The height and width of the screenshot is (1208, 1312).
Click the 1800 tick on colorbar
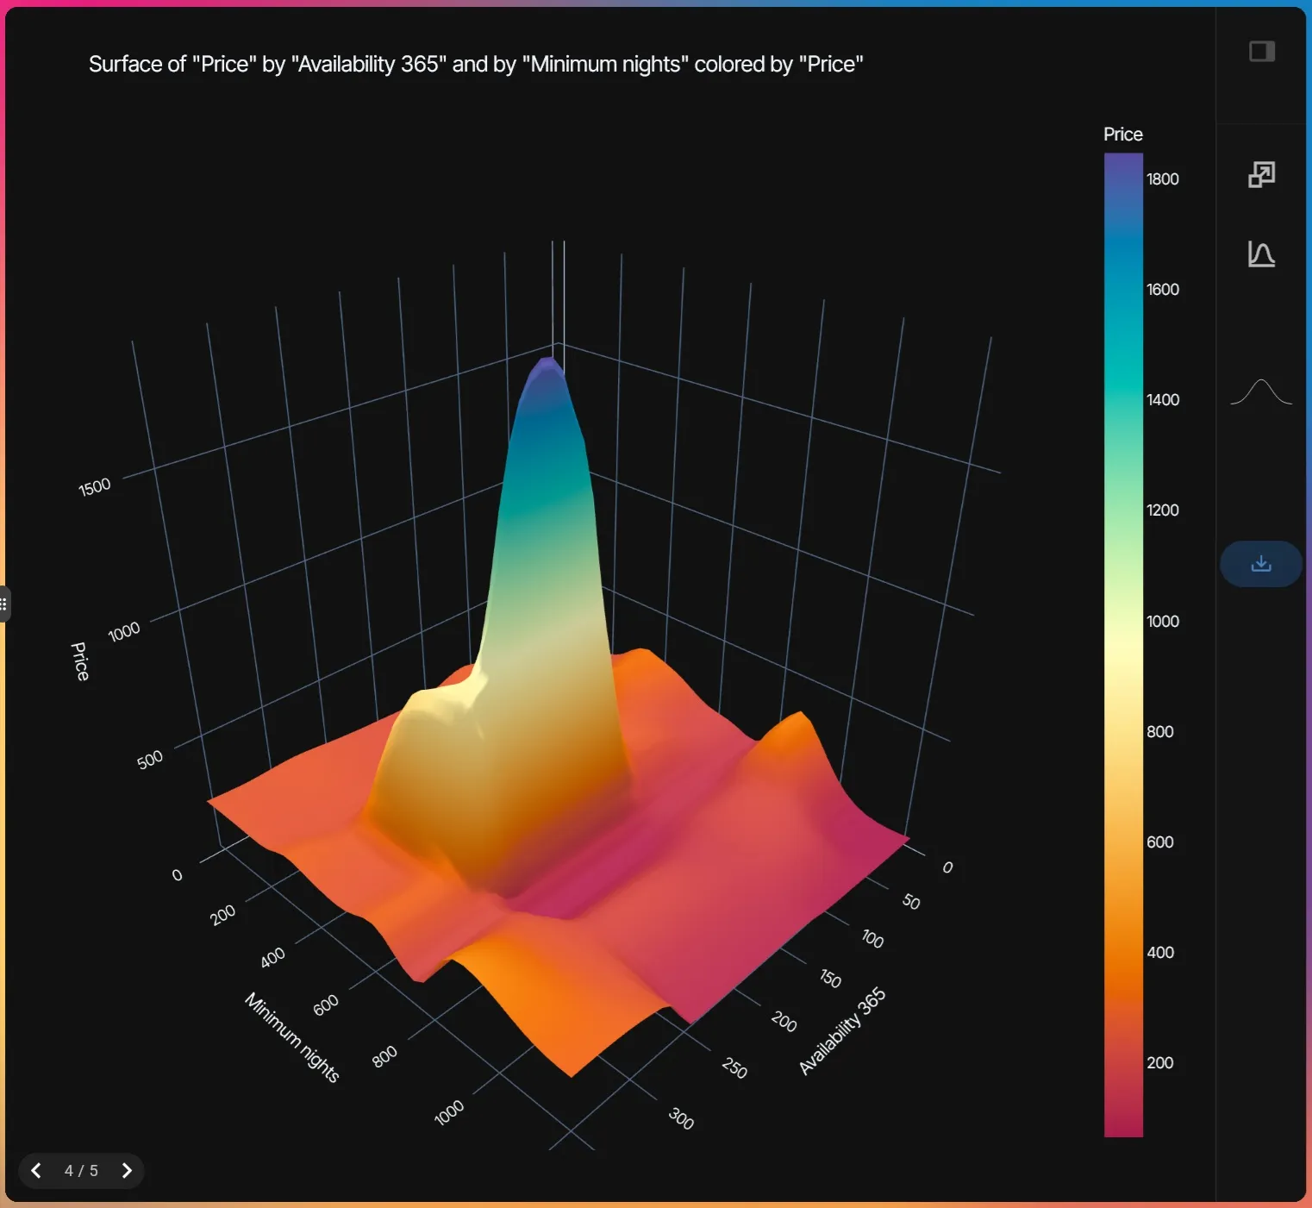[x=1162, y=179]
